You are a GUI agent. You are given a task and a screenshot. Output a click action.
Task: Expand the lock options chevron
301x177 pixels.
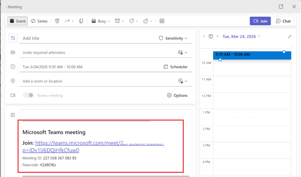point(151,21)
